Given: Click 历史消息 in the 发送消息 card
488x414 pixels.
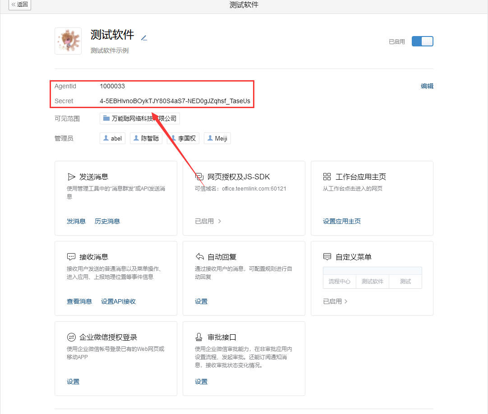Looking at the screenshot, I should 107,221.
